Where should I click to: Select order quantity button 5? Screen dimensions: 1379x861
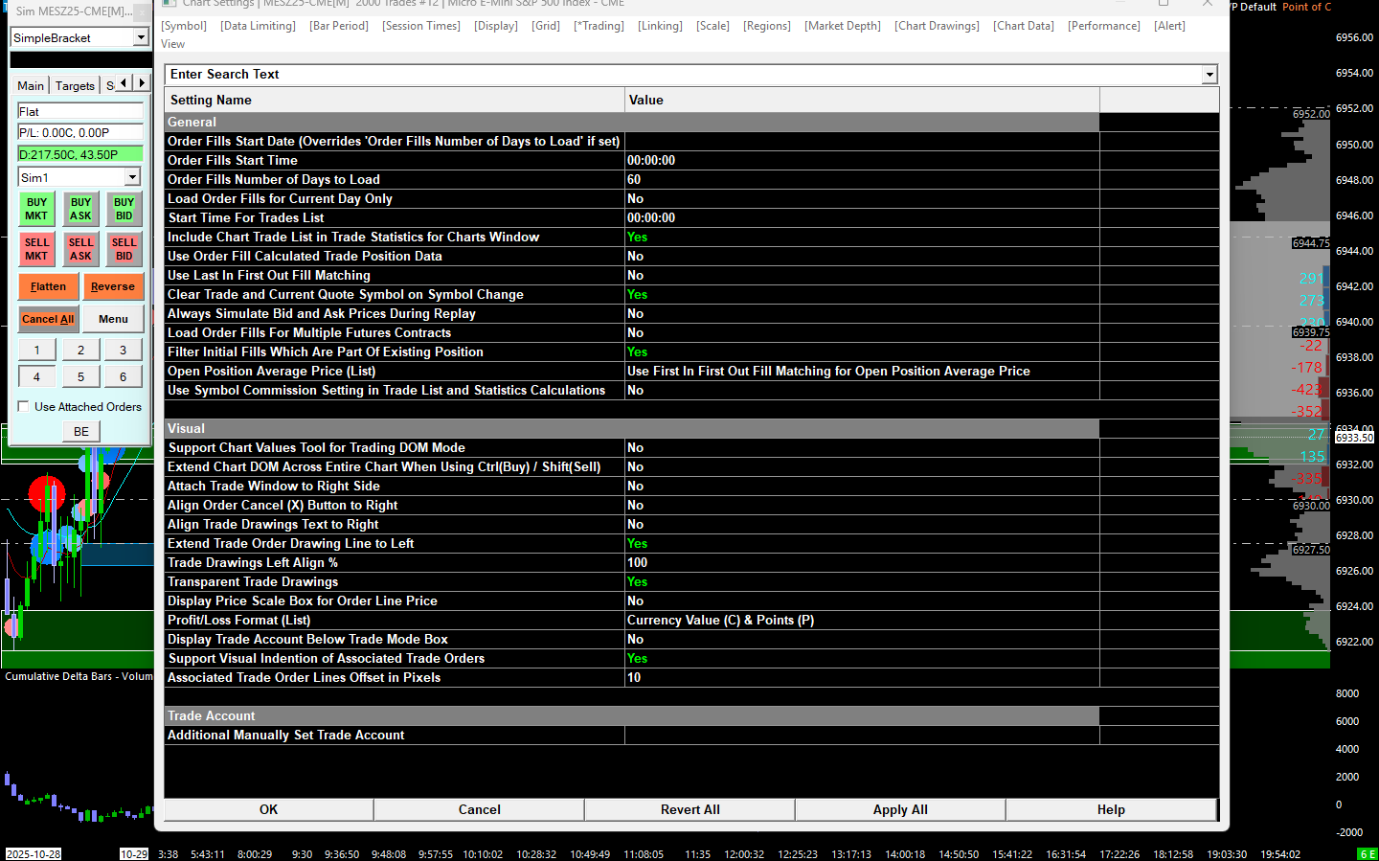coord(81,377)
